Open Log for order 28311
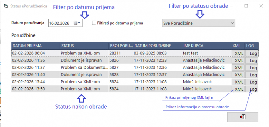 point(252,53)
